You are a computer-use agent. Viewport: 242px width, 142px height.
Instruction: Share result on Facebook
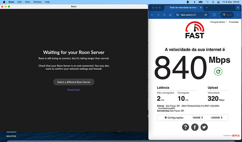(x=195, y=127)
